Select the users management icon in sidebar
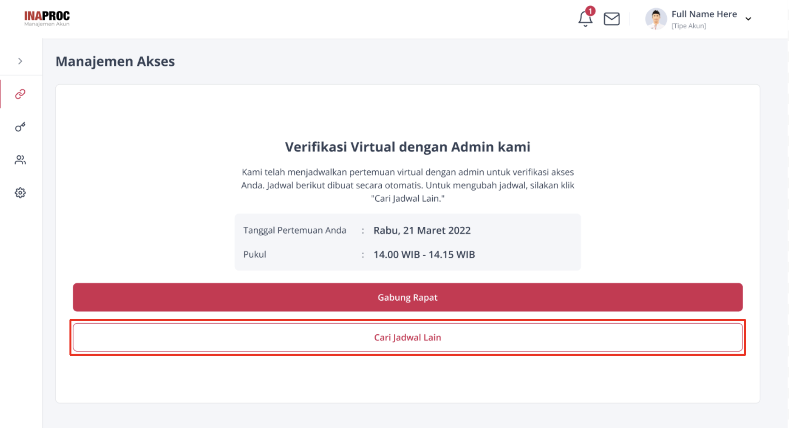Image resolution: width=789 pixels, height=428 pixels. (x=20, y=160)
